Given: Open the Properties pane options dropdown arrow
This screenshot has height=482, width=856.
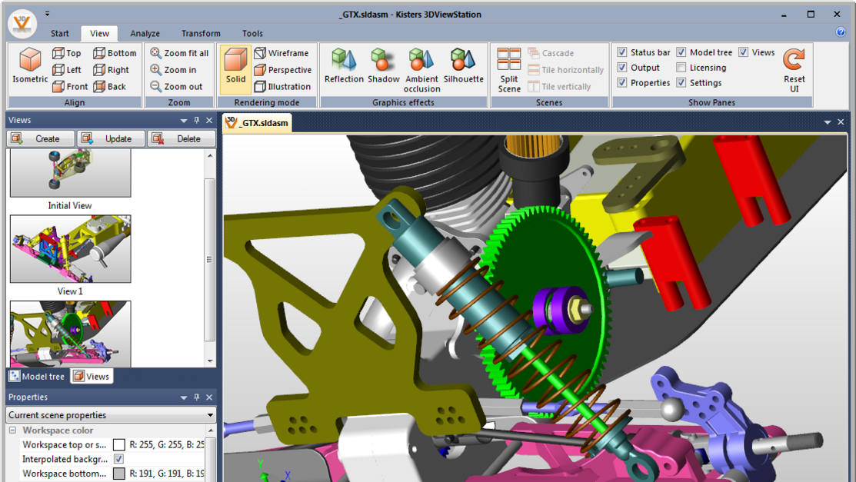Looking at the screenshot, I should point(183,398).
